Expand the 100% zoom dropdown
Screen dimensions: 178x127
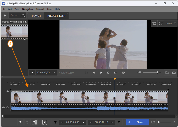[x=175, y=23]
